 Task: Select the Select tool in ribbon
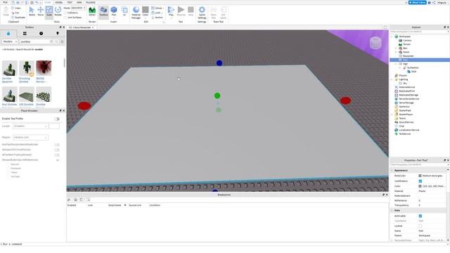pyautogui.click(x=32, y=11)
